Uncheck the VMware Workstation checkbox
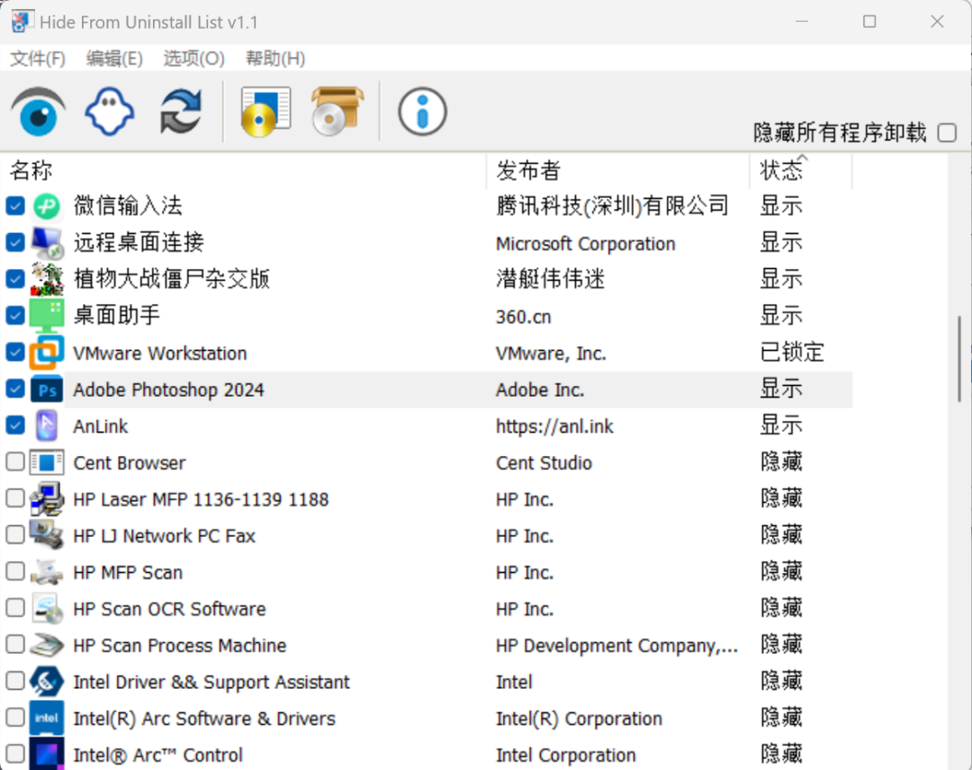The height and width of the screenshot is (770, 972). point(15,352)
